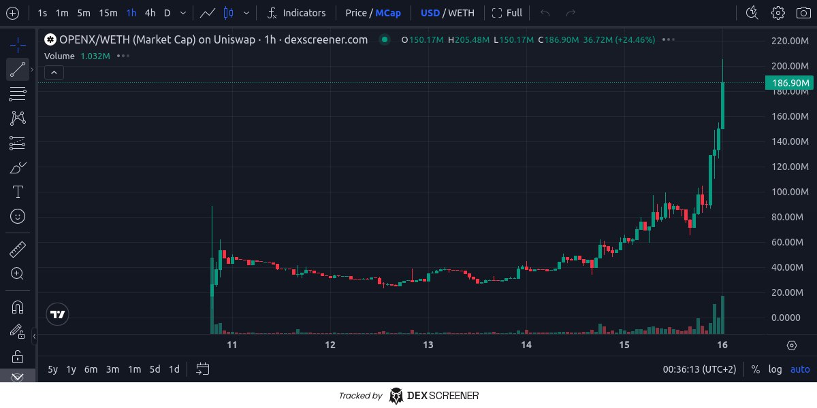817x408 pixels.
Task: Redo the last chart action
Action: pyautogui.click(x=571, y=13)
